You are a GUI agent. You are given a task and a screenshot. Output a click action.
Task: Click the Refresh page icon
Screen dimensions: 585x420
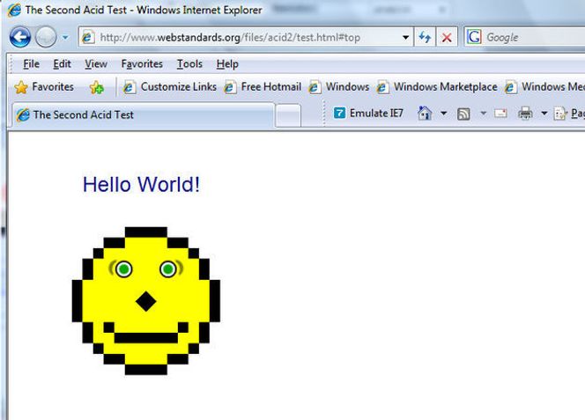(x=425, y=37)
